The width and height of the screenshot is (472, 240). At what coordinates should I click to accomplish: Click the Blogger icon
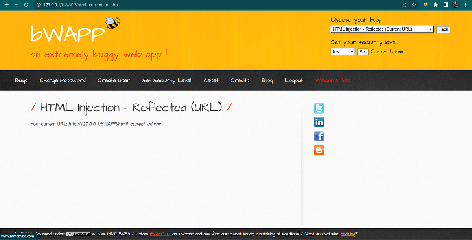click(319, 150)
